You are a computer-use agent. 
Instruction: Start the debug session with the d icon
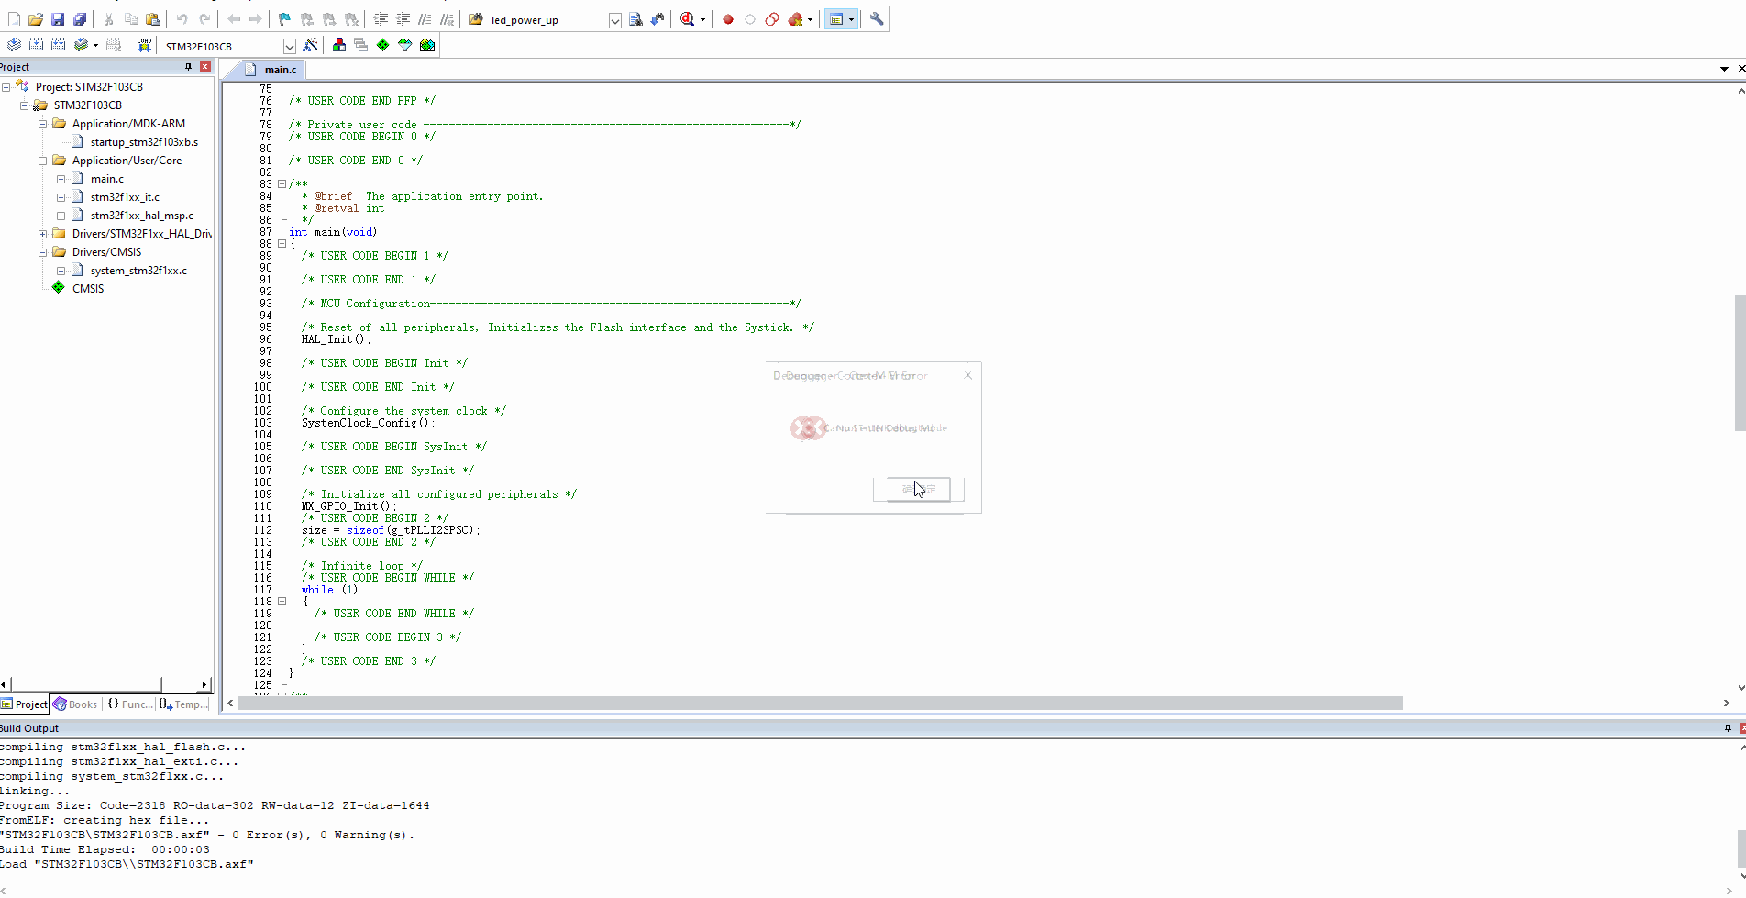[688, 19]
